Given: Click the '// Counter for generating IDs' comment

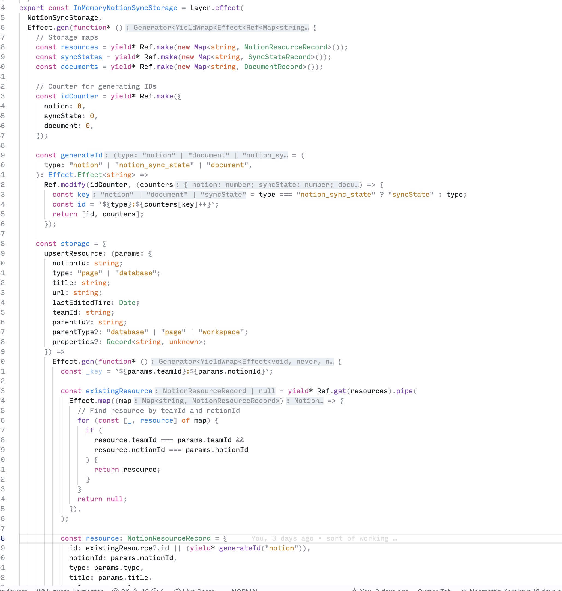Looking at the screenshot, I should click(x=96, y=86).
